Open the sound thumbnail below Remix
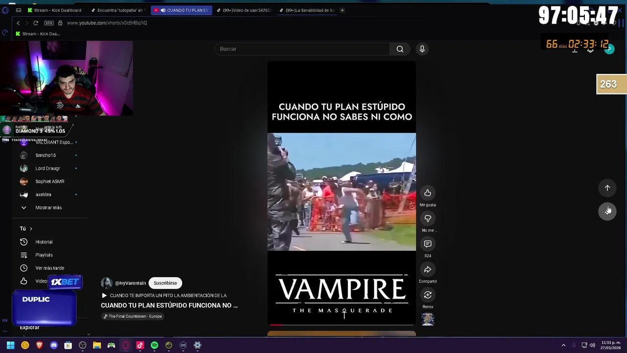Viewport: 627px width, 353px height. pos(428,319)
